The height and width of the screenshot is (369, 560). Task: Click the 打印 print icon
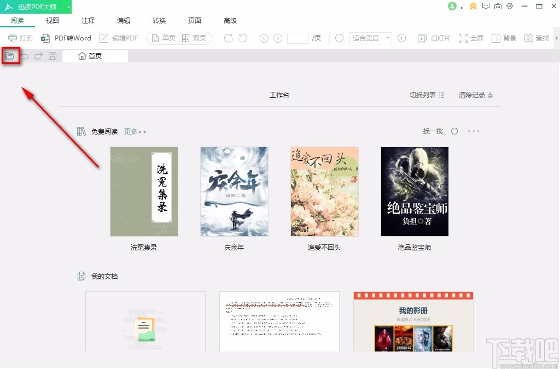coord(20,38)
